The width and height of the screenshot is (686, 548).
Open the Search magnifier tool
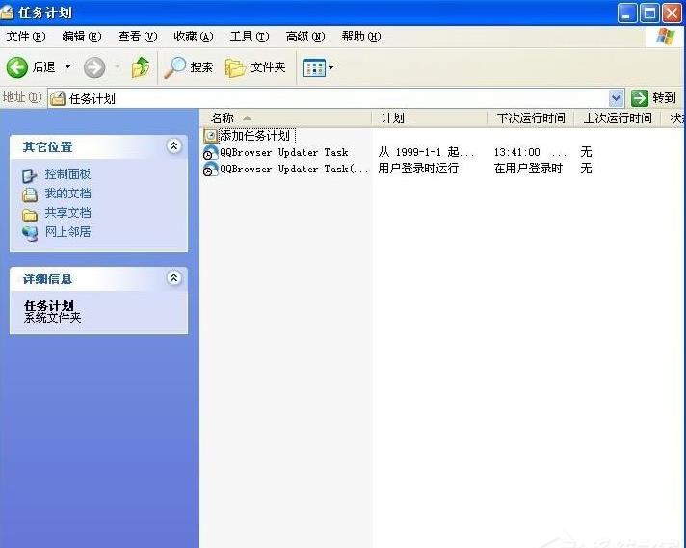[174, 67]
